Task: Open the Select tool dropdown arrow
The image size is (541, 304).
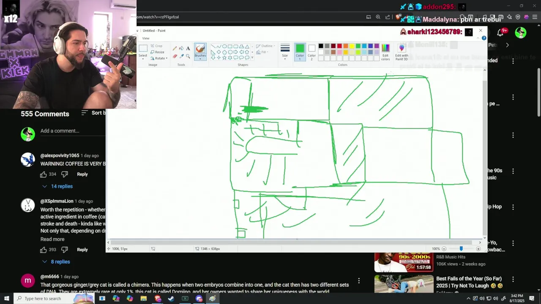Action: pos(143,59)
